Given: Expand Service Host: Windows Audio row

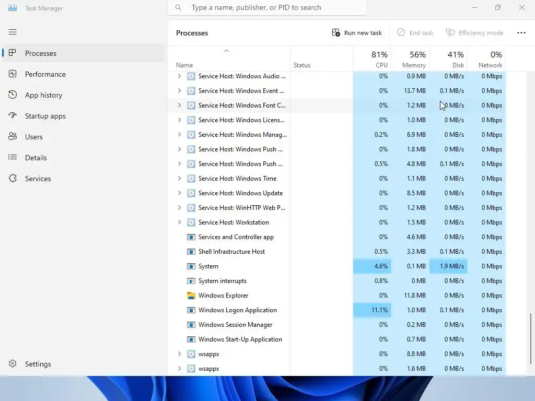Looking at the screenshot, I should coord(180,76).
